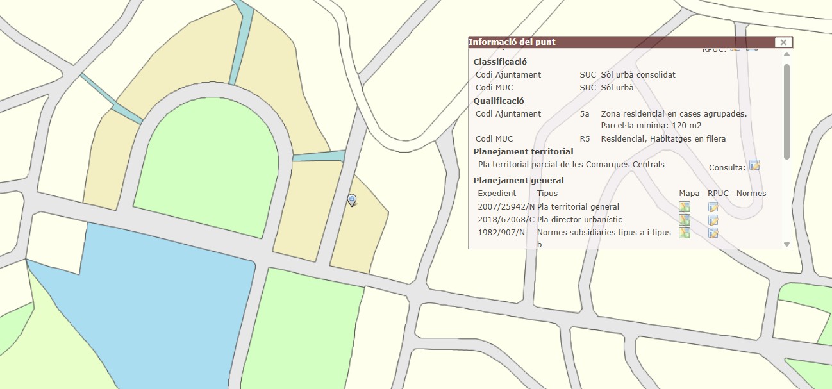The height and width of the screenshot is (389, 832).
Task: Open Mapa icon for Pla territorial general
Action: point(685,206)
